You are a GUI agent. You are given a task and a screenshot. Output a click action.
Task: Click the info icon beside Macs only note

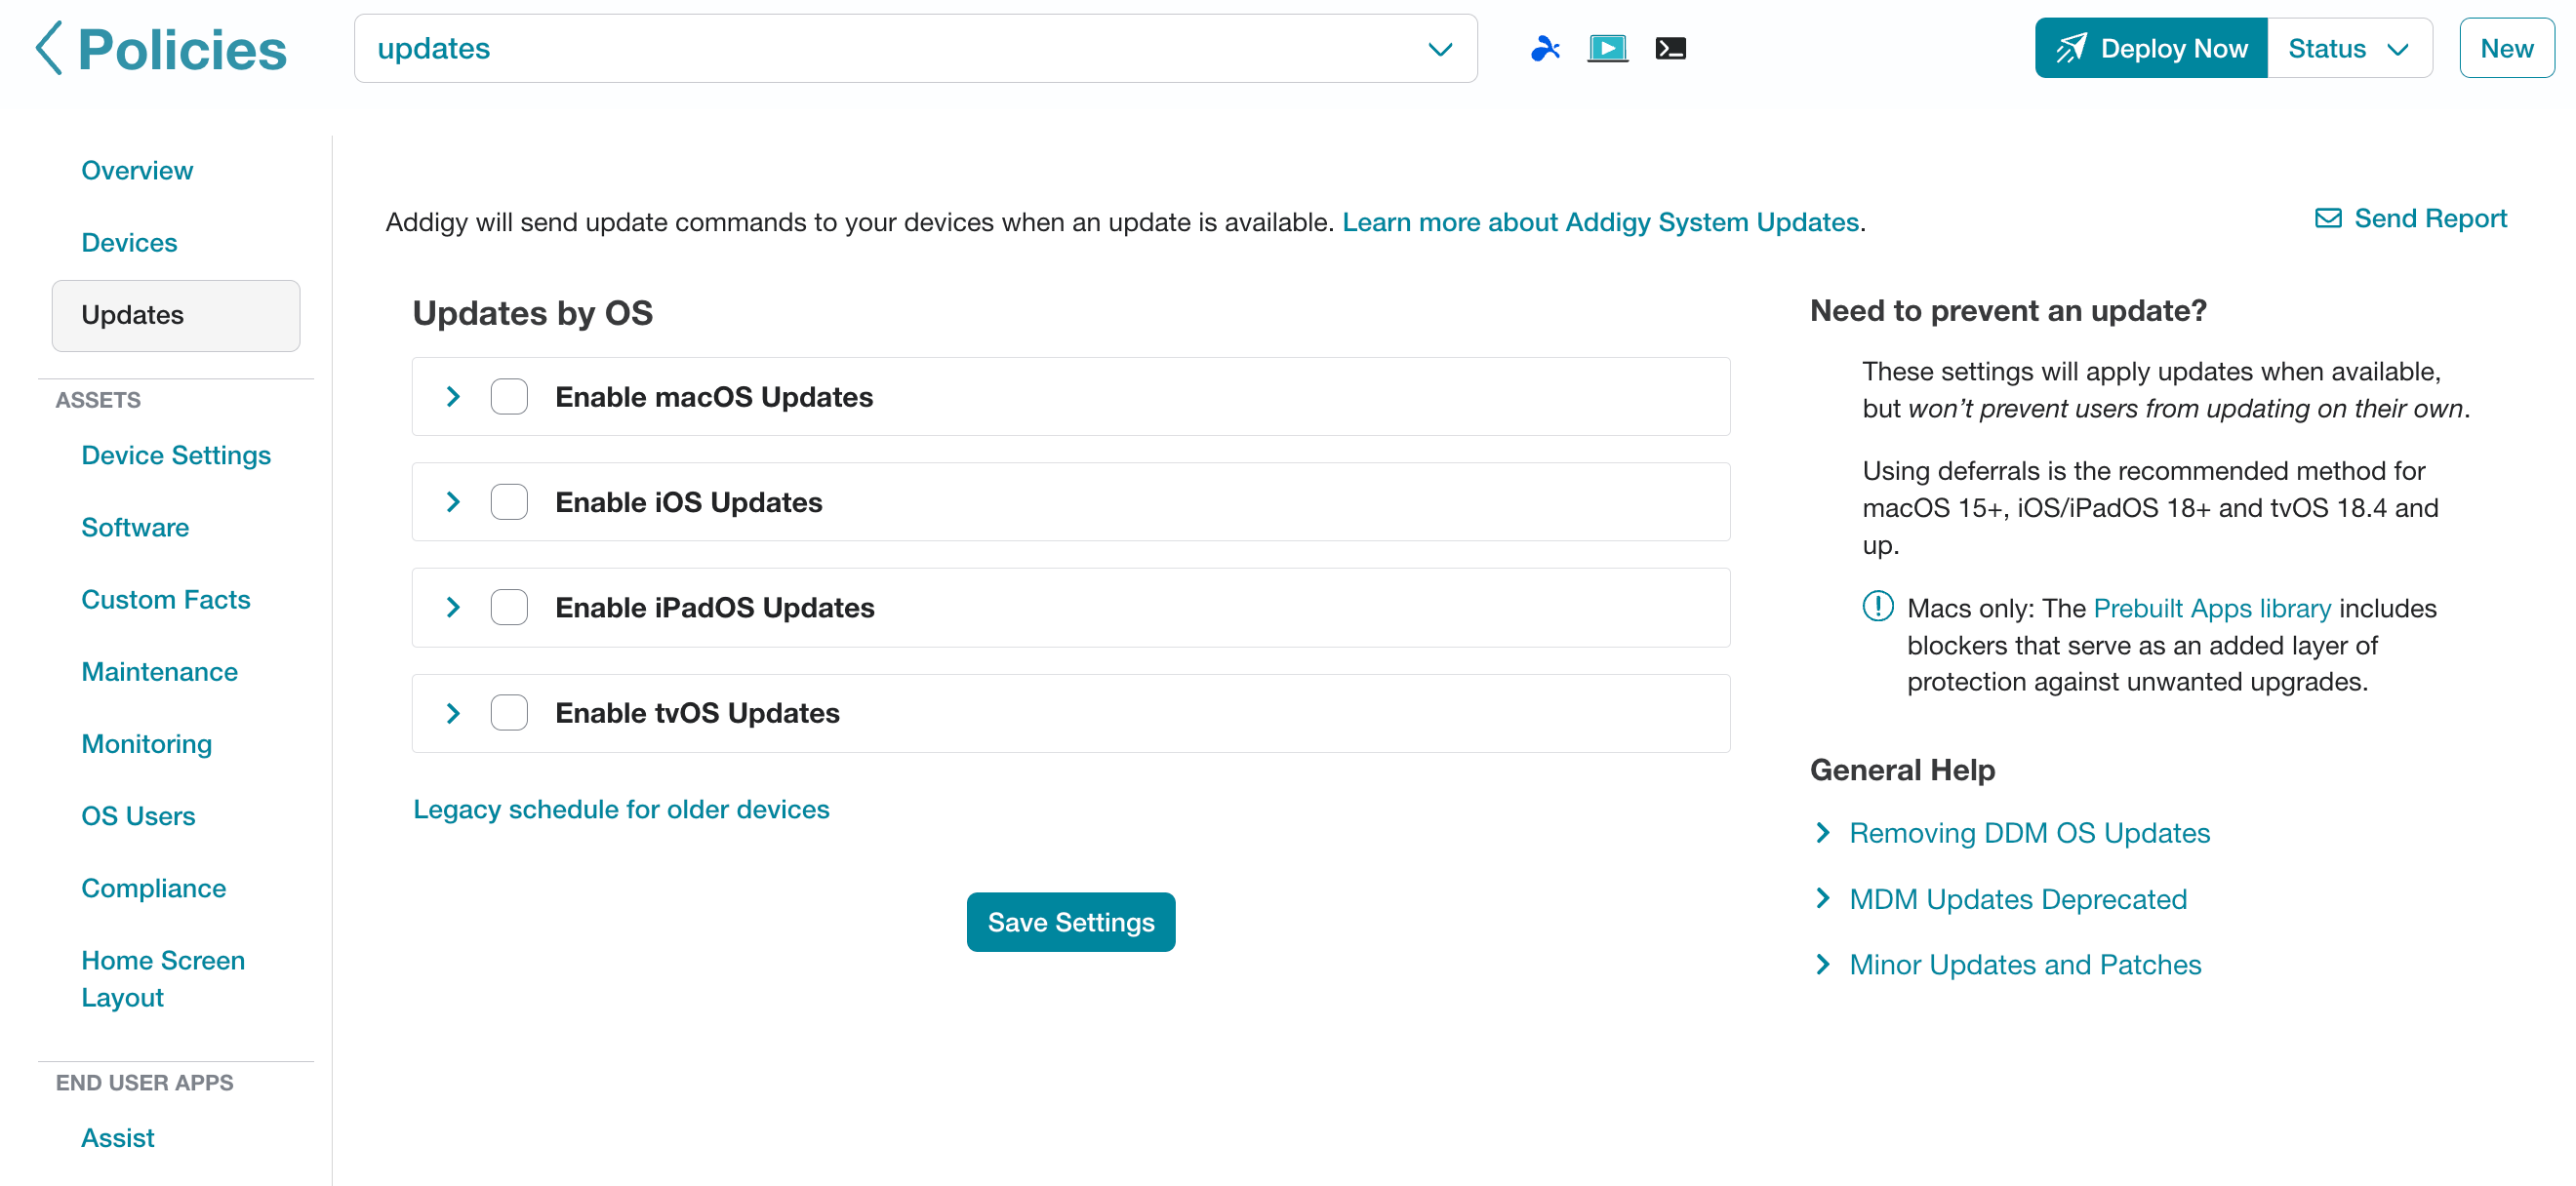[x=1877, y=607]
